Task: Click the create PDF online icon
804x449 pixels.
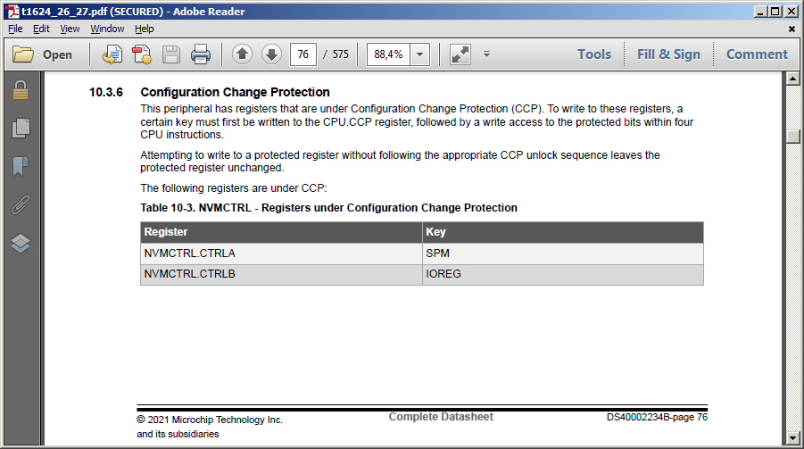Action: [x=142, y=54]
